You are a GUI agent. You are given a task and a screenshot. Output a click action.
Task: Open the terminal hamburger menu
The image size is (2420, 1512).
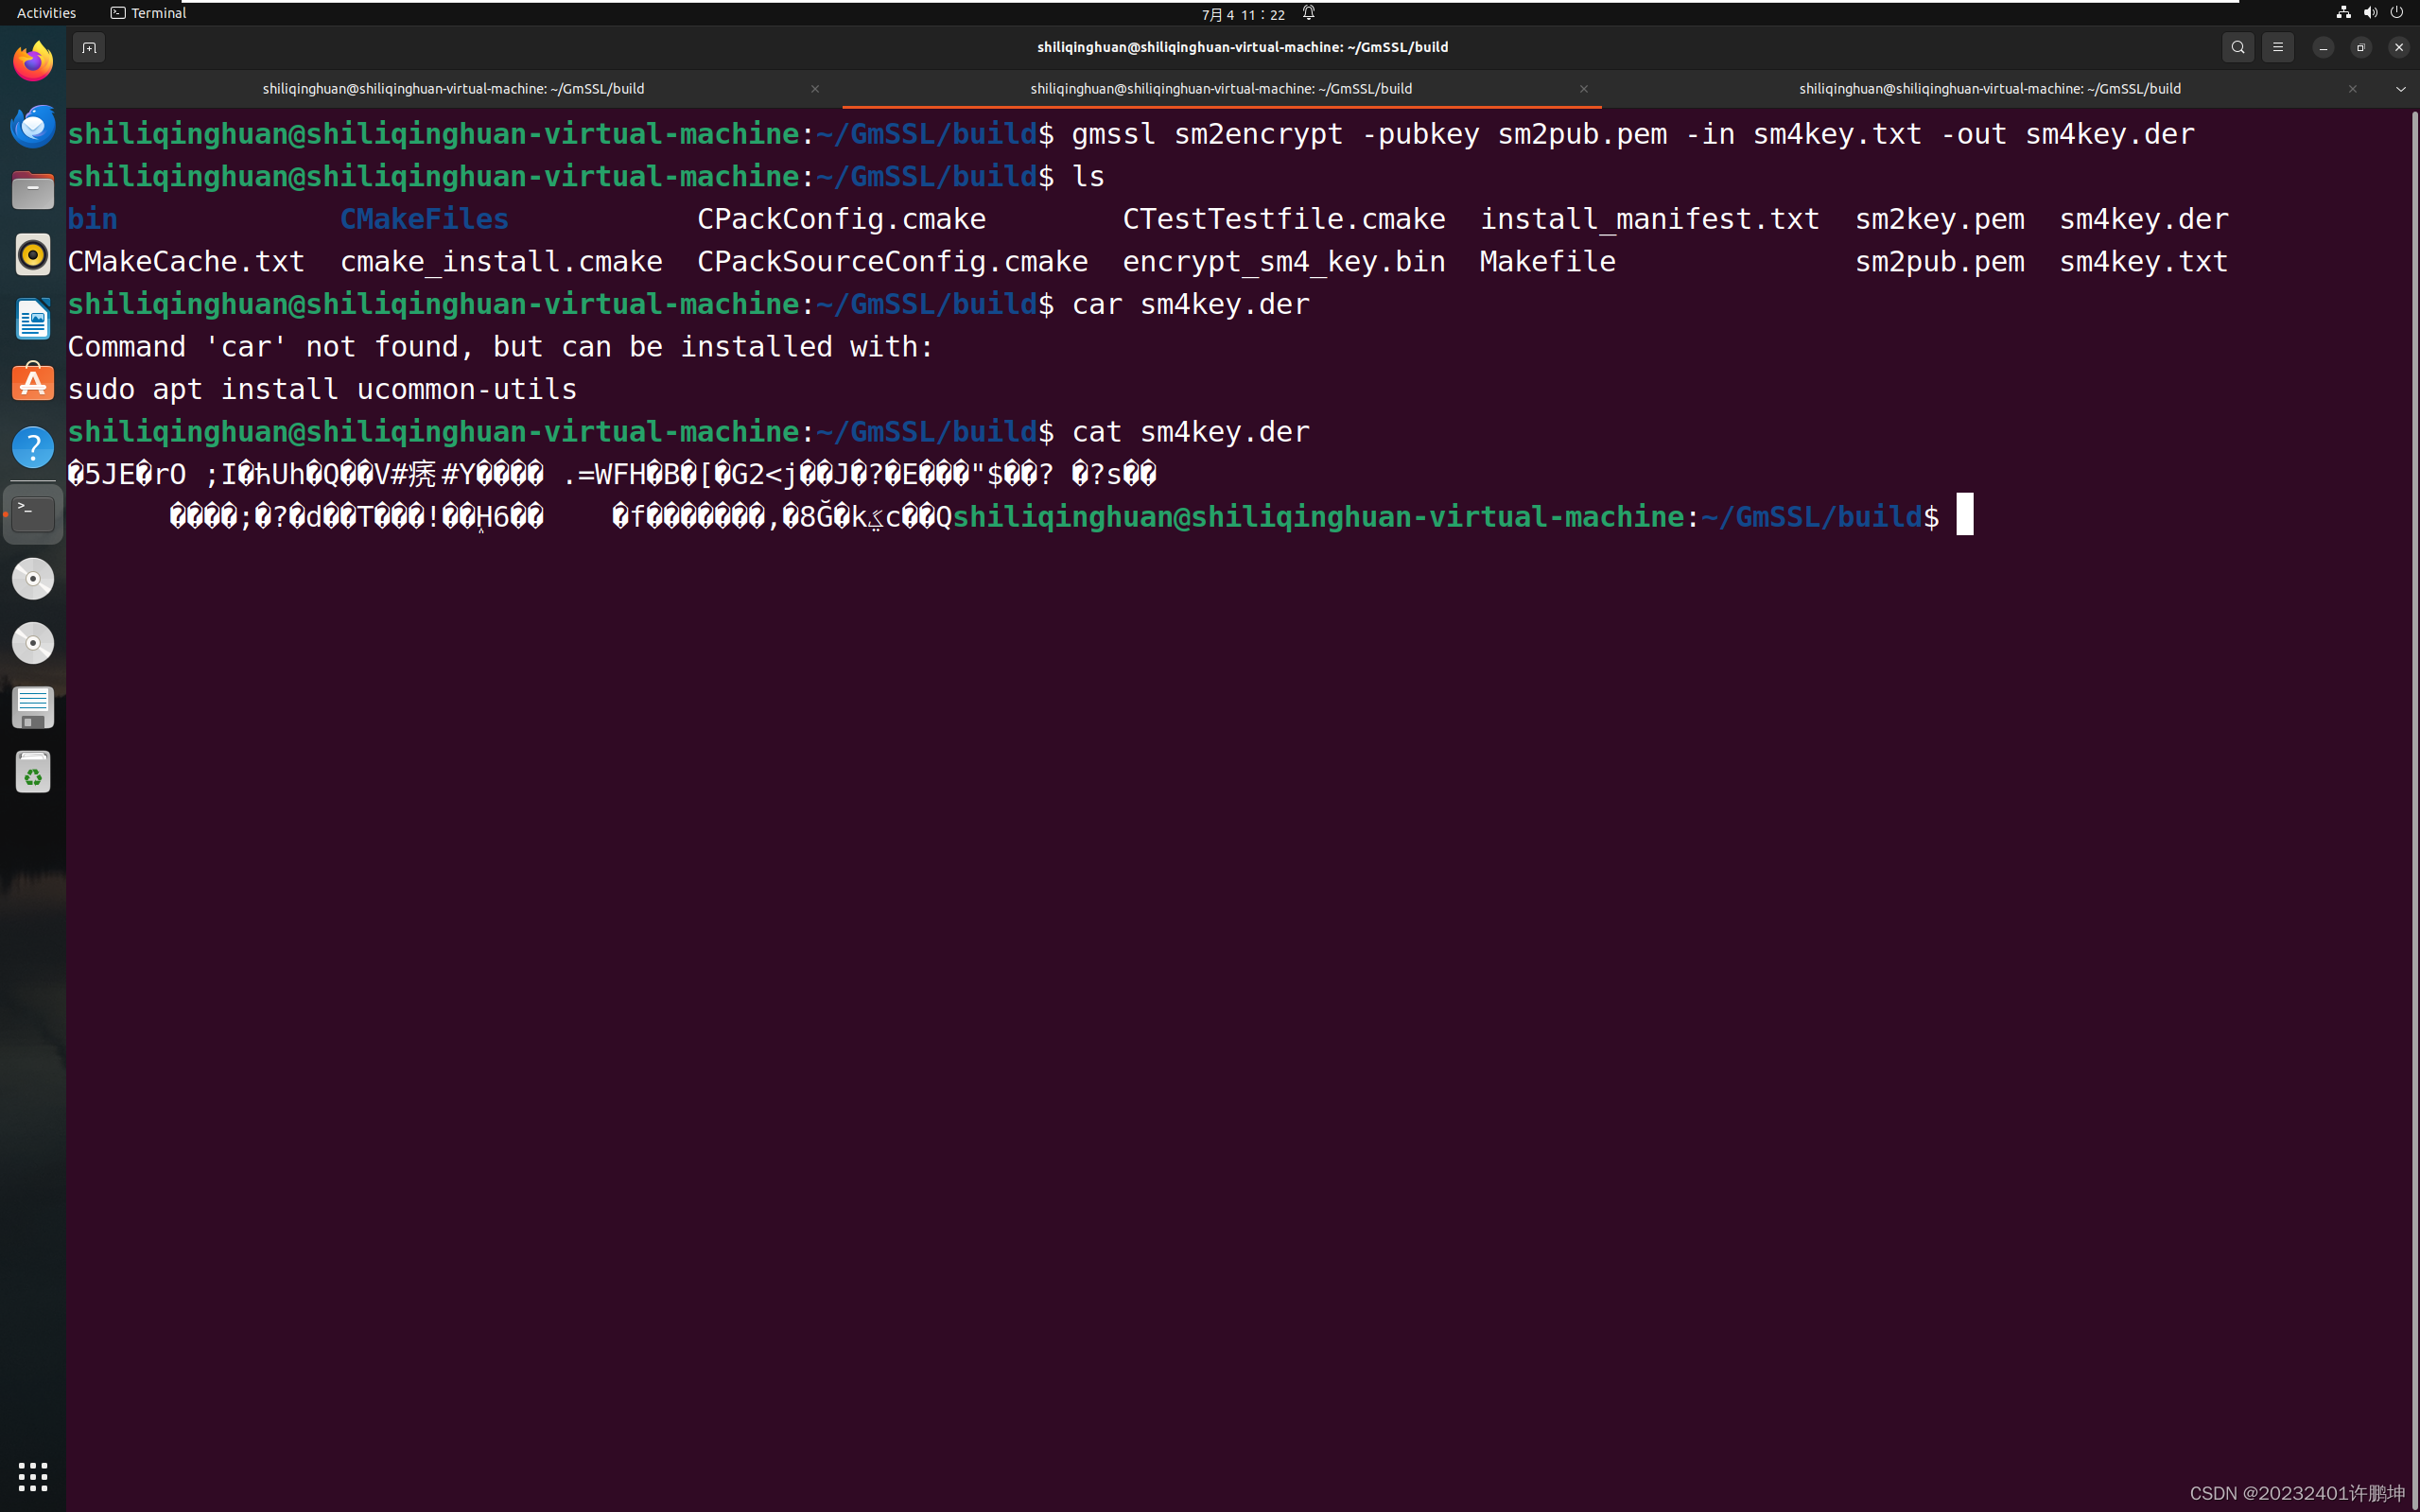[2278, 47]
